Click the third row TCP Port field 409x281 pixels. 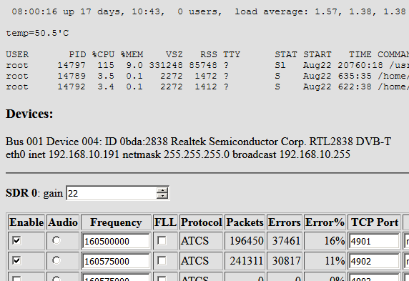pyautogui.click(x=374, y=277)
